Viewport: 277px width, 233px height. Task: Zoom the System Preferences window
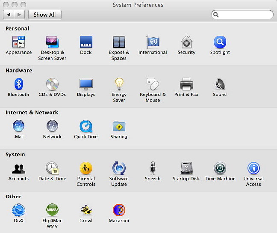[x=23, y=4]
